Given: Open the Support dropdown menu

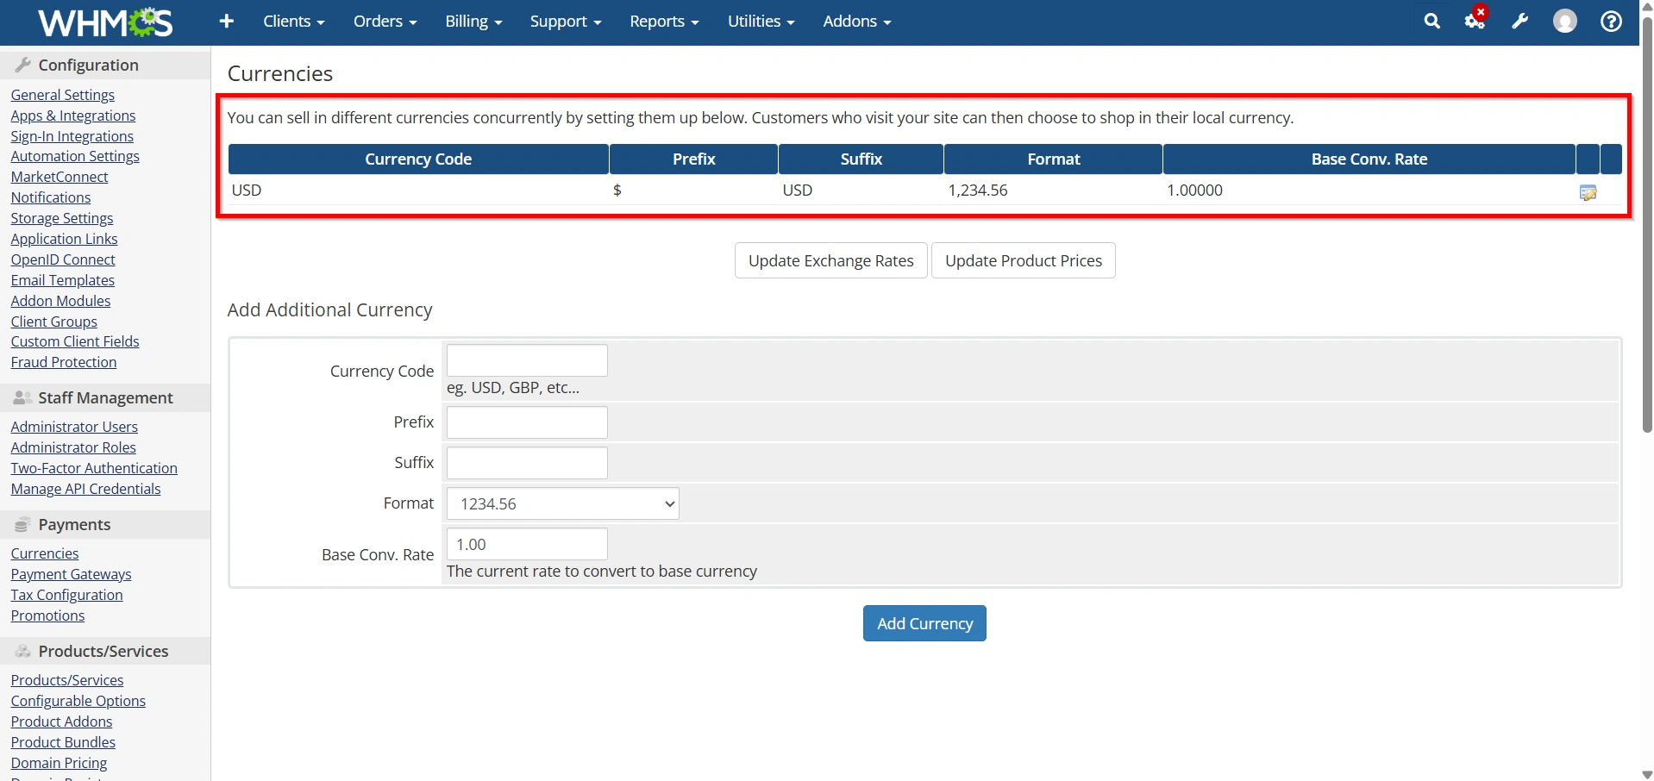Looking at the screenshot, I should [566, 22].
